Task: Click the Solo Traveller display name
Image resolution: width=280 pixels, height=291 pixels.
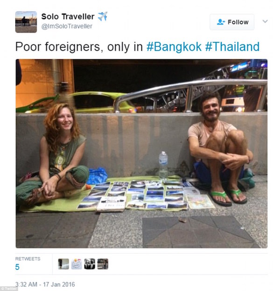Action: [x=68, y=16]
